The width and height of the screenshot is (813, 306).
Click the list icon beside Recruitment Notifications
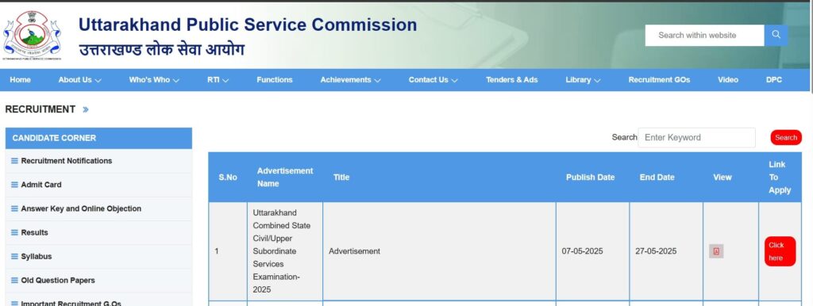click(14, 161)
